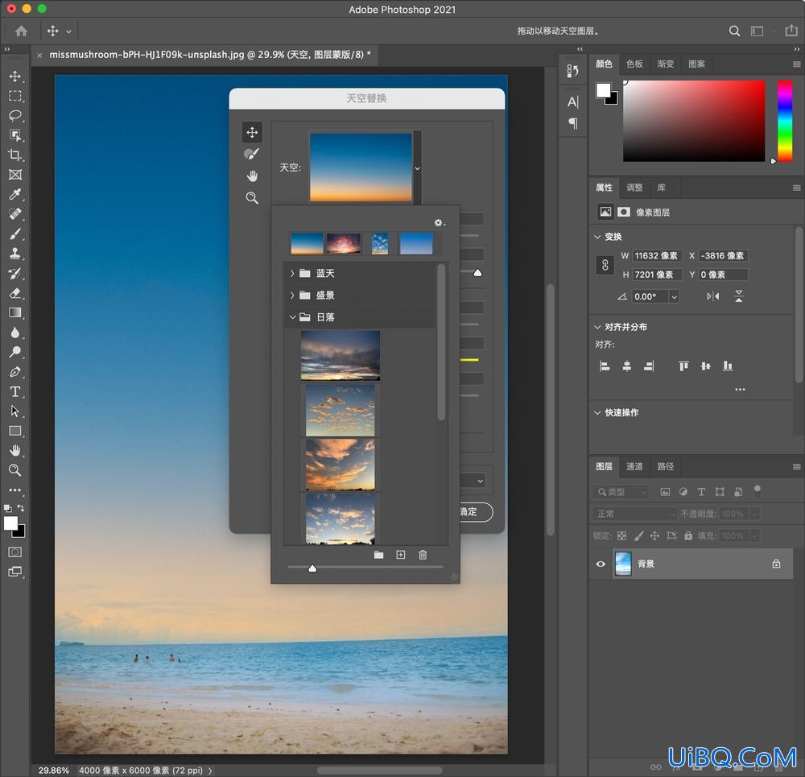Select the Frame tool
Image resolution: width=805 pixels, height=777 pixels.
pyautogui.click(x=14, y=175)
